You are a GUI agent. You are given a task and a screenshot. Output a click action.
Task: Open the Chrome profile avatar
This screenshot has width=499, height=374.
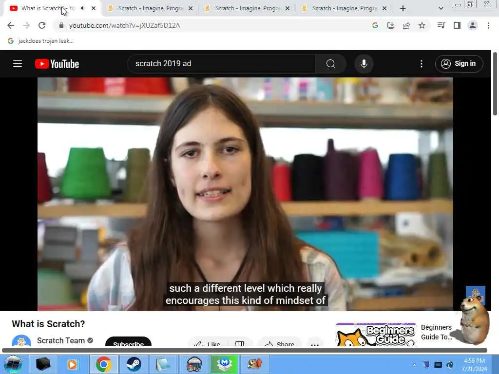click(473, 25)
